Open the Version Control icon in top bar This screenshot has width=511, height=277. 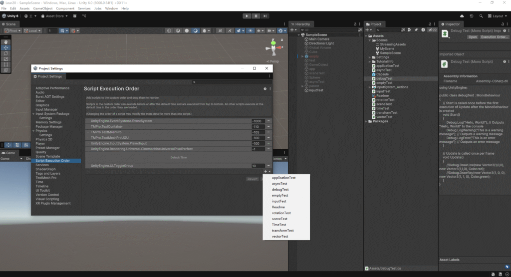point(84,16)
